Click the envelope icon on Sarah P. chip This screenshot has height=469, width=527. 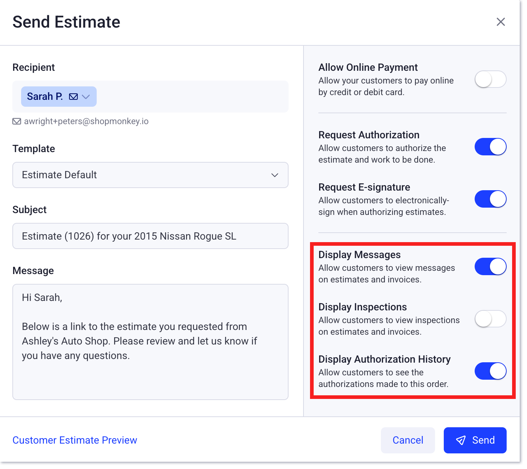tap(73, 97)
